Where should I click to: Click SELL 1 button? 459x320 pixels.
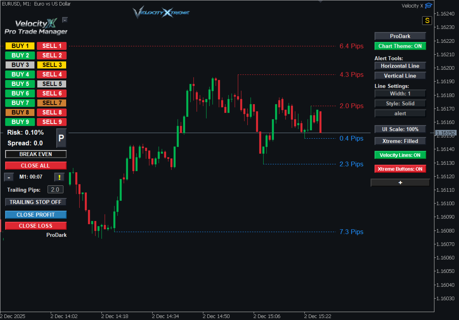click(x=52, y=46)
